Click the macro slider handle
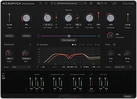Image resolution: width=137 pixels, height=99 pixels. pos(69,36)
